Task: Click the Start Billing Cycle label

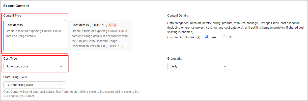Action: click(15, 77)
